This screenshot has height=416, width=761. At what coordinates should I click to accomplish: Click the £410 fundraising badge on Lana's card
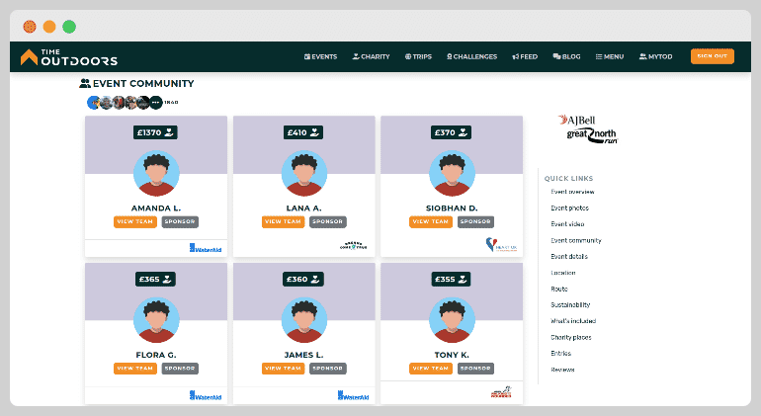(303, 132)
